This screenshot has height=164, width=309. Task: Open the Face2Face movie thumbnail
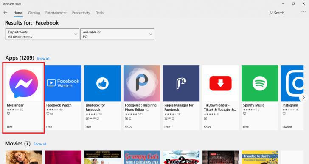181,157
